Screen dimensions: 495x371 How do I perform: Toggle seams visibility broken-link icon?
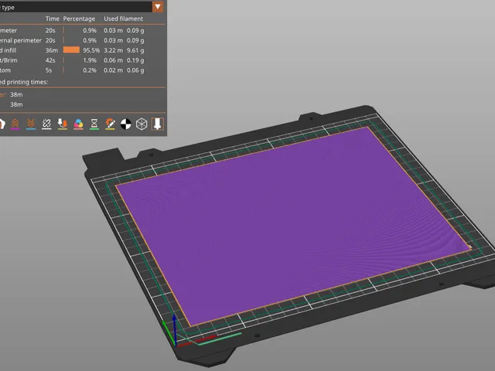(x=46, y=124)
